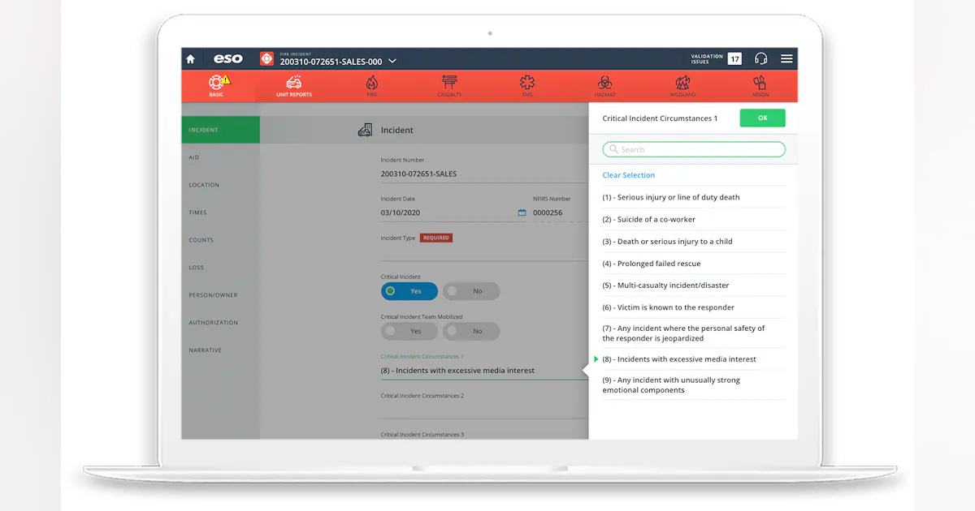The width and height of the screenshot is (975, 511).
Task: Select the Incident section in sidebar
Action: coord(221,130)
